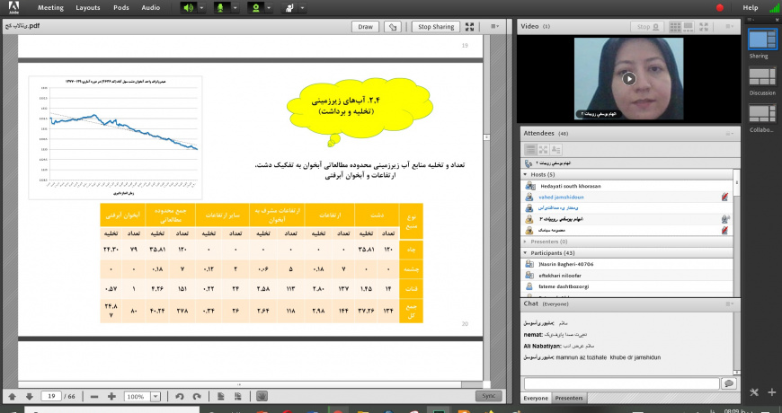Screen dimensions: 782x413
Task: Go to previous page with up arrow
Action: (13, 397)
